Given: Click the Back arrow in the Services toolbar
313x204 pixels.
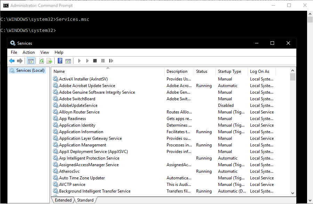Looking at the screenshot, I should point(12,61).
